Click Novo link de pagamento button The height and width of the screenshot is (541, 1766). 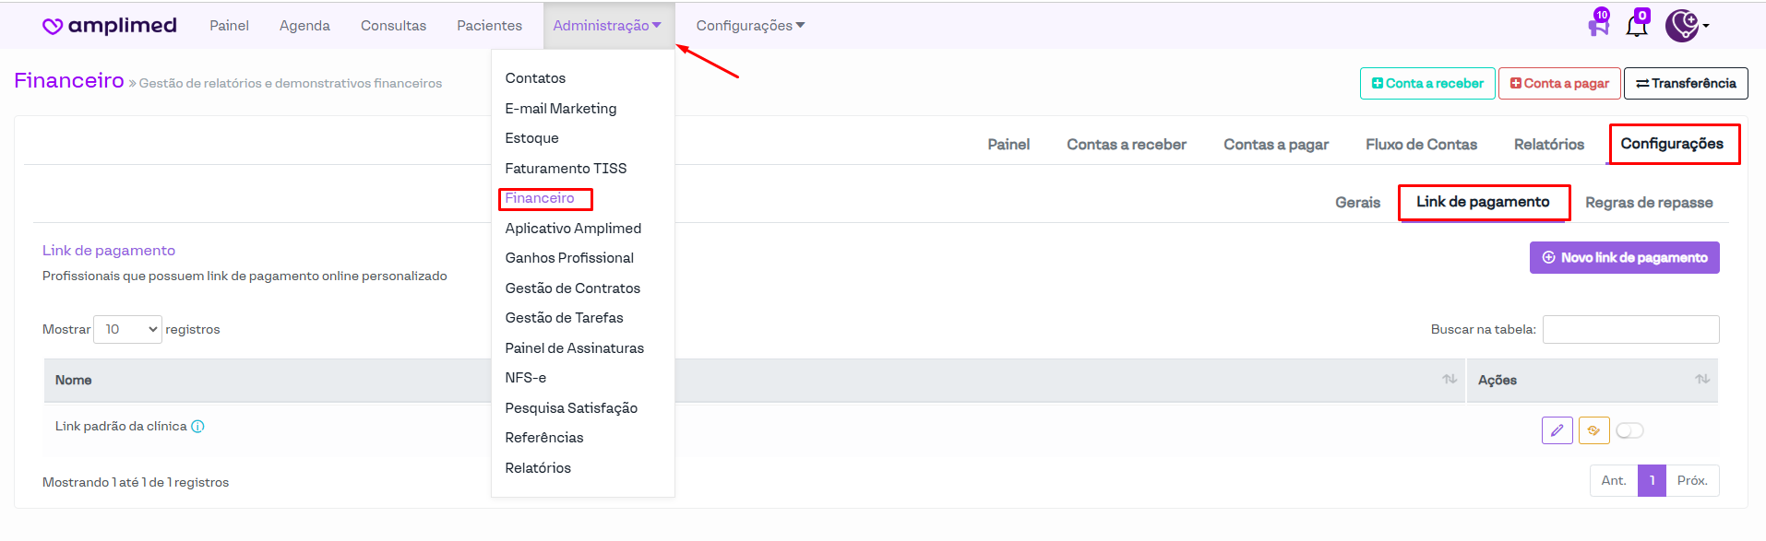coord(1624,258)
